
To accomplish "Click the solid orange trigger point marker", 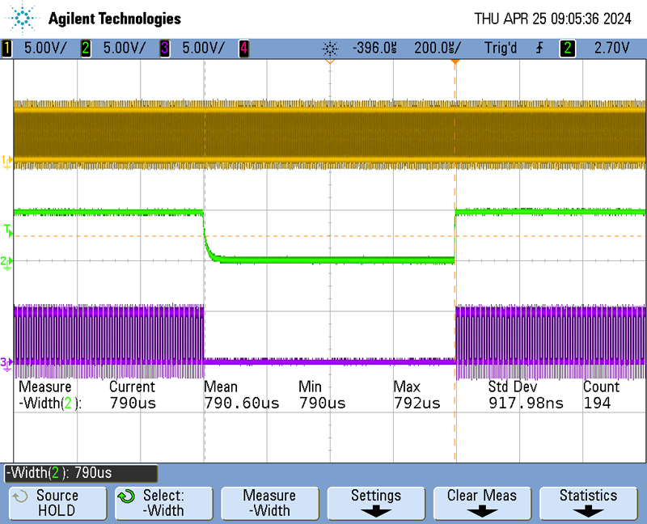I will click(455, 61).
